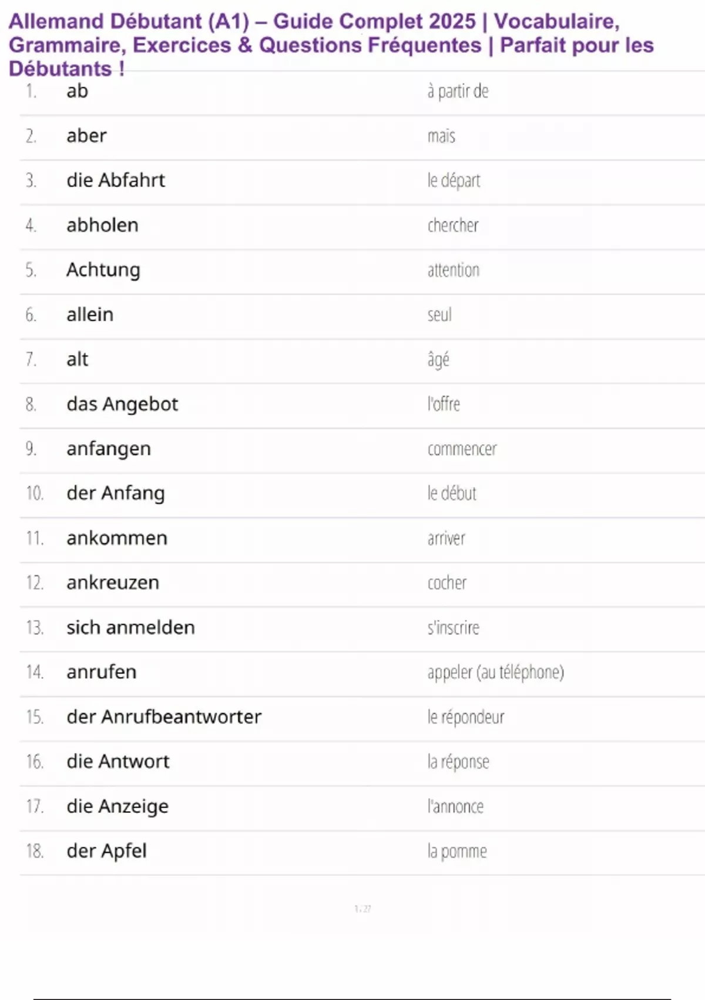Select the translation "commencer"
Screen dimensions: 705x1000
coord(462,449)
